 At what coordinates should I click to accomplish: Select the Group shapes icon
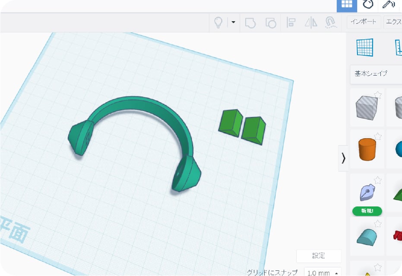click(x=250, y=22)
